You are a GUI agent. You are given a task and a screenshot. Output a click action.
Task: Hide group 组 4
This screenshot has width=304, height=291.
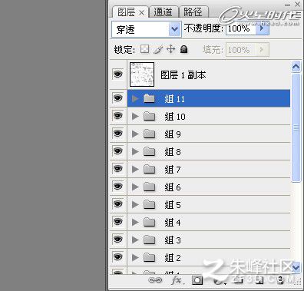click(x=117, y=222)
